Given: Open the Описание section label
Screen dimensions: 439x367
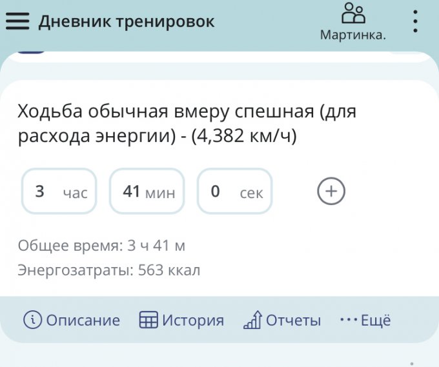Looking at the screenshot, I should point(83,321).
